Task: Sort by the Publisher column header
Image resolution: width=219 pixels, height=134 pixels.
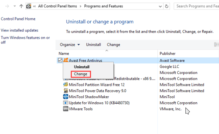Action: tap(168, 54)
